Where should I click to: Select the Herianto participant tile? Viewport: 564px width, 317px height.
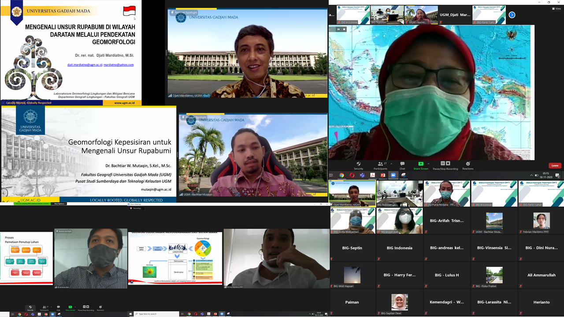(541, 302)
